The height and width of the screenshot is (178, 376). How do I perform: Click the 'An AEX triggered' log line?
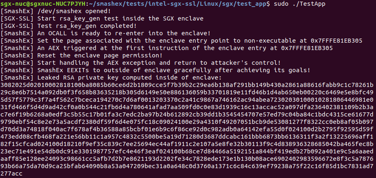[164, 48]
